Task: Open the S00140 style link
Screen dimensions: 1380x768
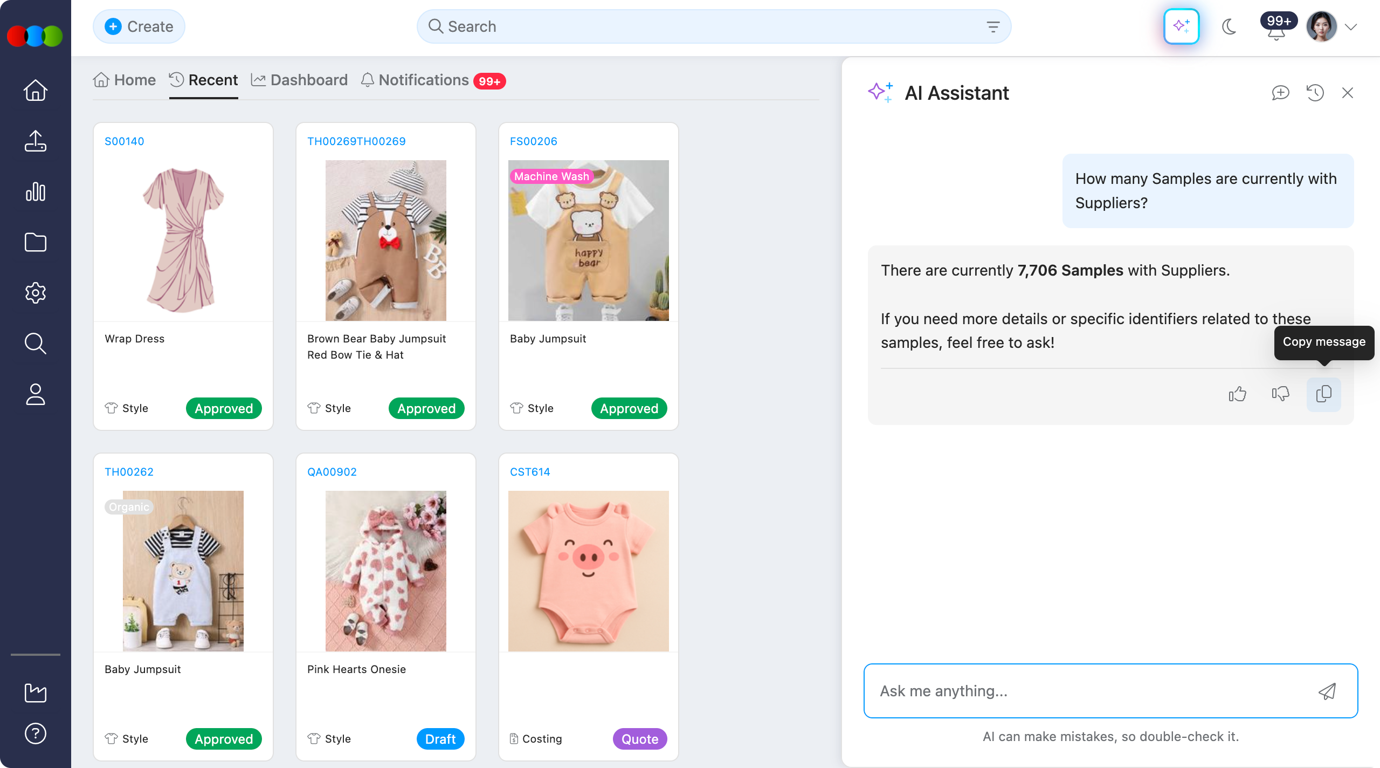Action: pos(125,141)
